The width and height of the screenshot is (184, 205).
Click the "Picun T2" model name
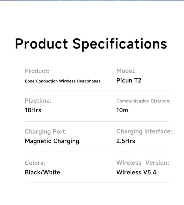[129, 81]
